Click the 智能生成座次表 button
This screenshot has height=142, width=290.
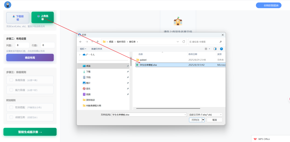tap(30, 132)
